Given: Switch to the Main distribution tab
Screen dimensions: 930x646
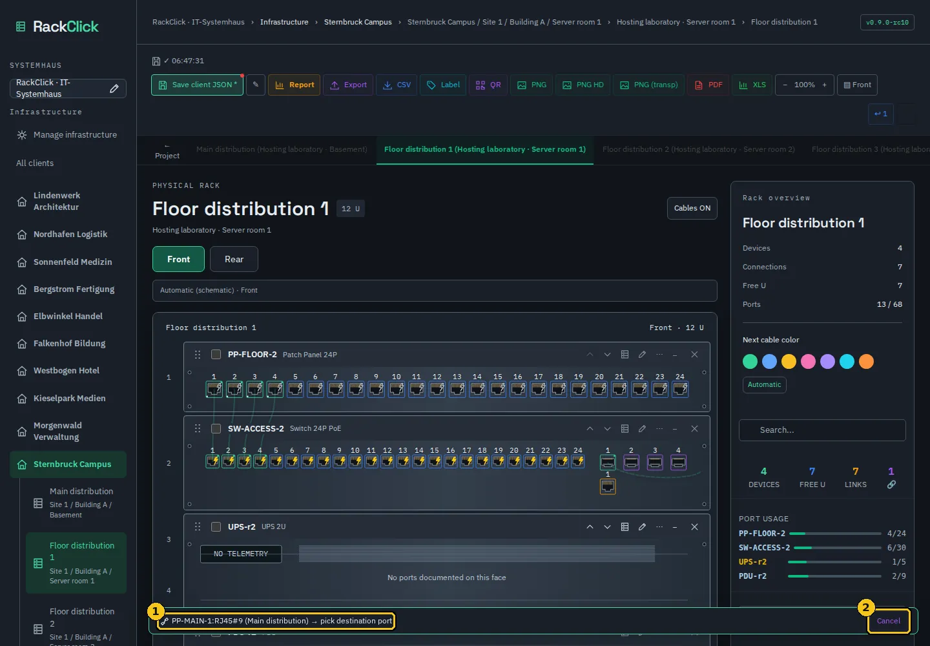Looking at the screenshot, I should [282, 149].
